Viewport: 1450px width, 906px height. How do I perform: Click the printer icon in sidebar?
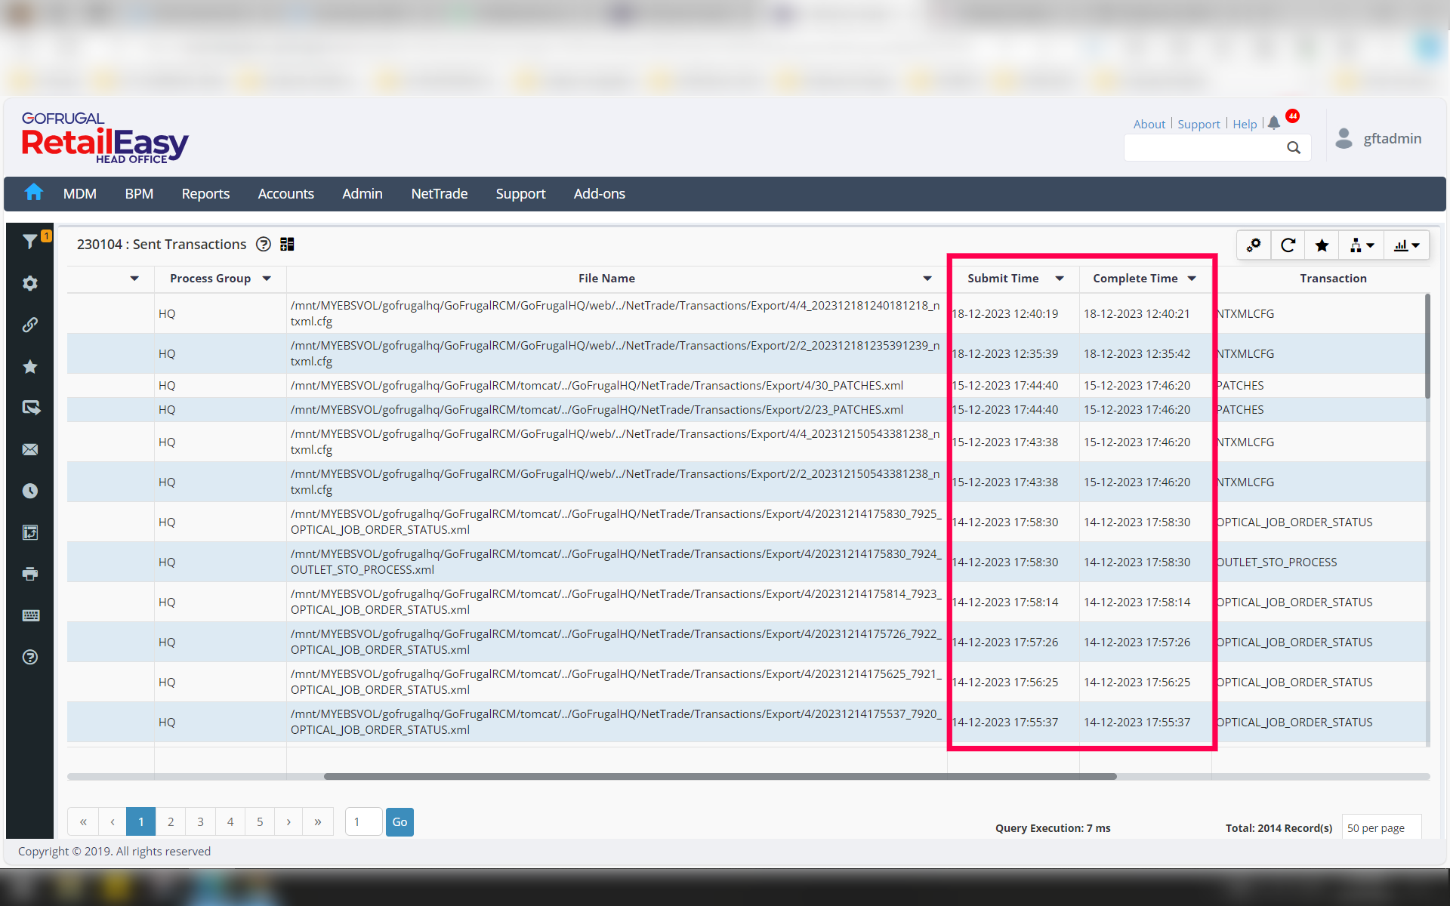click(x=29, y=574)
